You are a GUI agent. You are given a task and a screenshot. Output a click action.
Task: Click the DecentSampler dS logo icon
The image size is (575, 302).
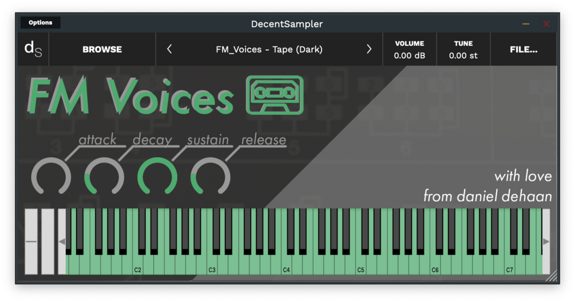33,49
